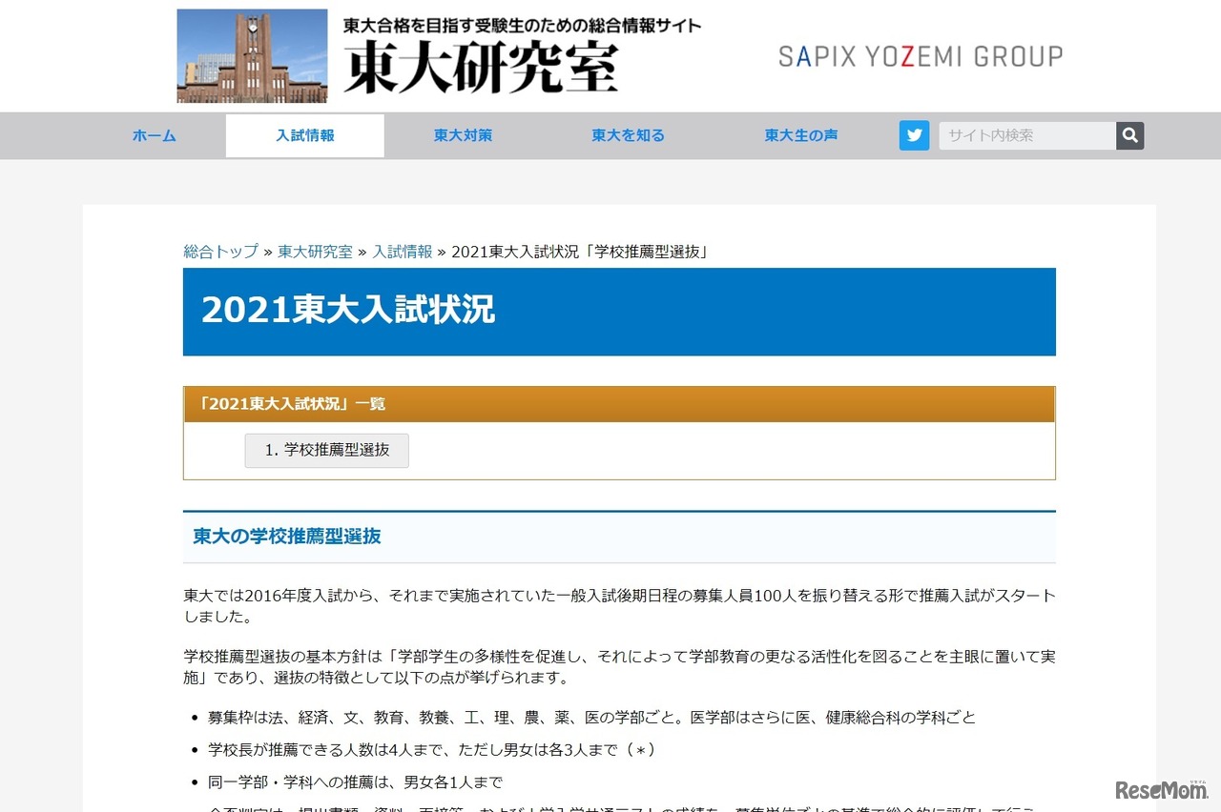Click the search magnifier icon
Screen dimensions: 1221x812
click(1129, 135)
